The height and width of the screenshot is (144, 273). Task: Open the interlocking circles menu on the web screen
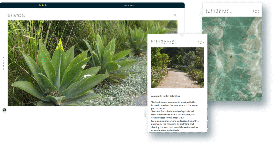[176, 15]
